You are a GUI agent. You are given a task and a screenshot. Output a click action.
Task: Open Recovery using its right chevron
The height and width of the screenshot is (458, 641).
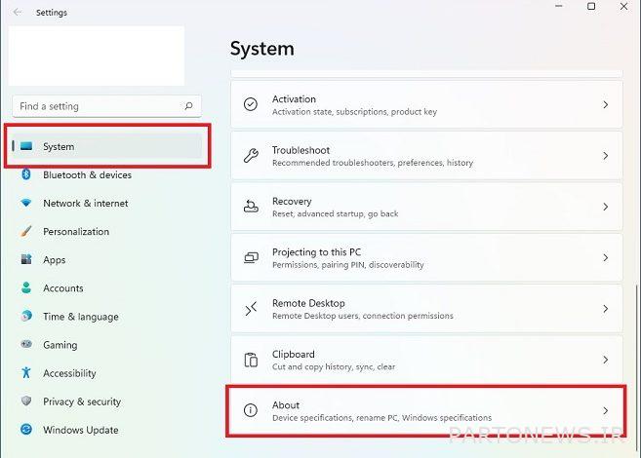click(x=606, y=207)
